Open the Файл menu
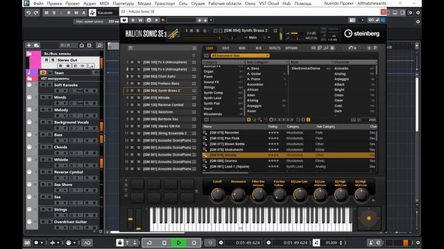 [38, 3]
